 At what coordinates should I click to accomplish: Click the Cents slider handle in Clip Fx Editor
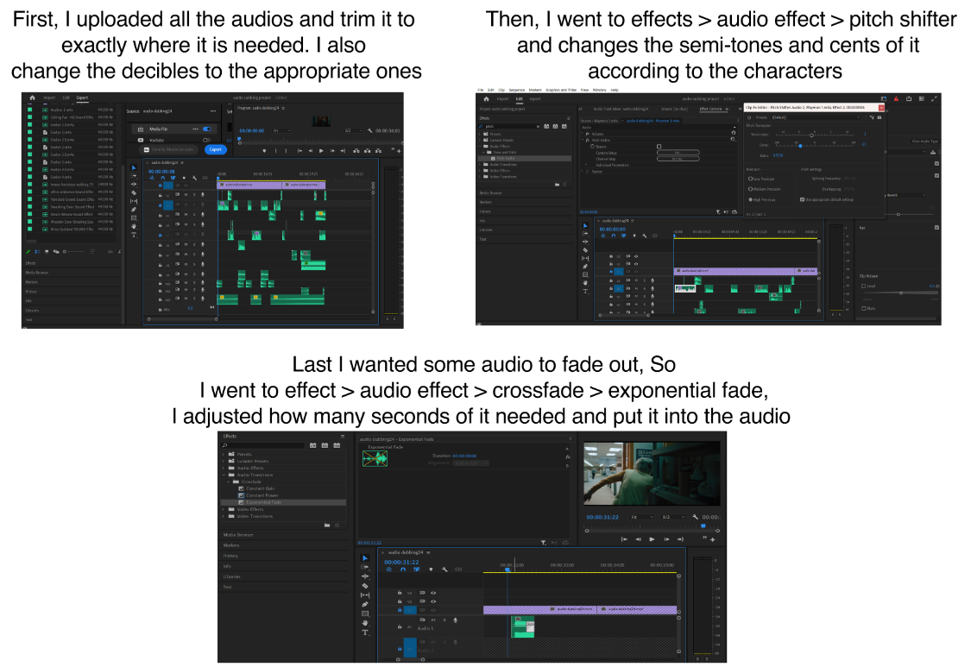click(800, 146)
